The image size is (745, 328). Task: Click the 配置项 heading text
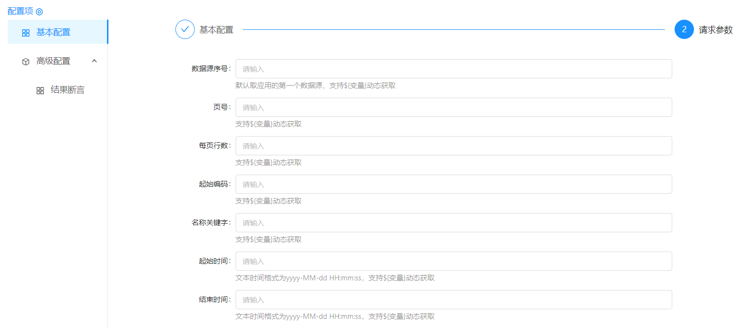20,11
